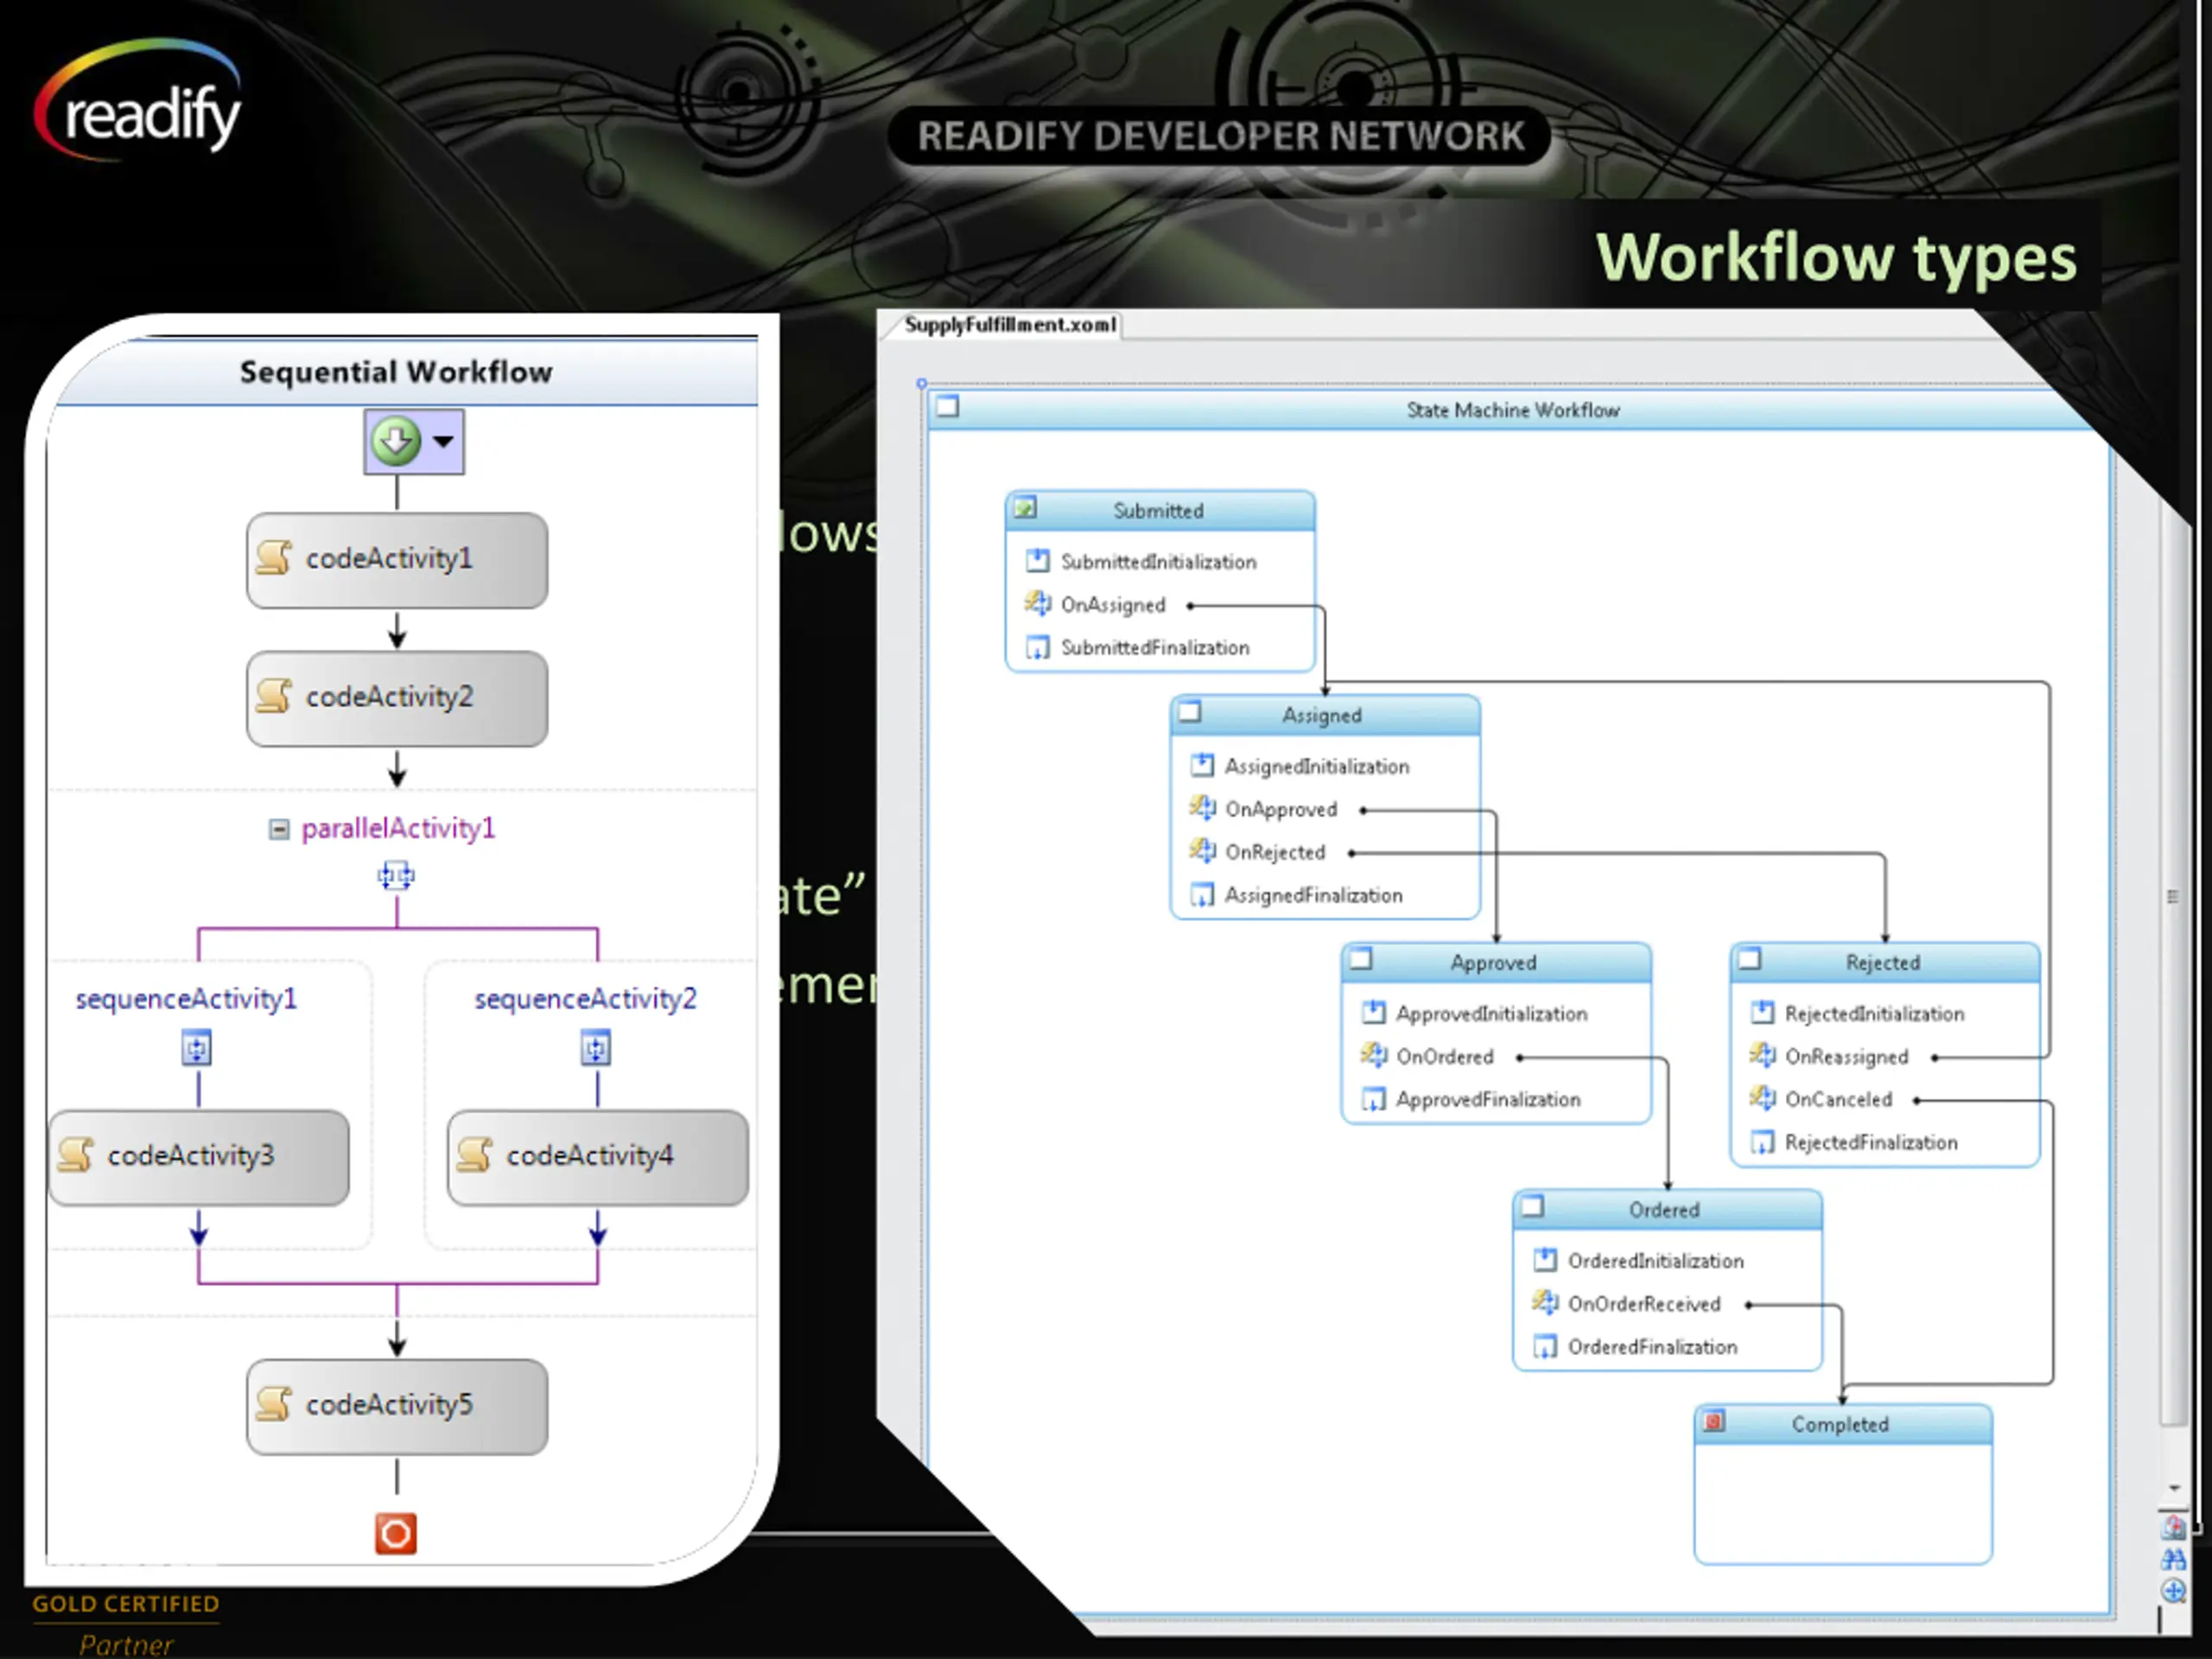2212x1659 pixels.
Task: Click the SubmittedInitialization icon
Action: coord(1038,561)
